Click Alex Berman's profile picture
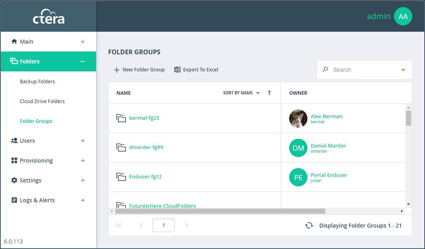 tap(298, 119)
